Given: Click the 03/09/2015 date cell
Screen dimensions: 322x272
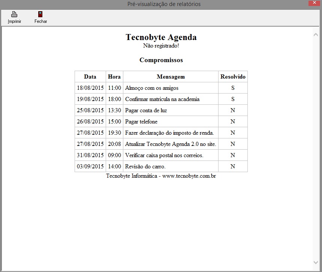Looking at the screenshot, I should click(90, 166).
